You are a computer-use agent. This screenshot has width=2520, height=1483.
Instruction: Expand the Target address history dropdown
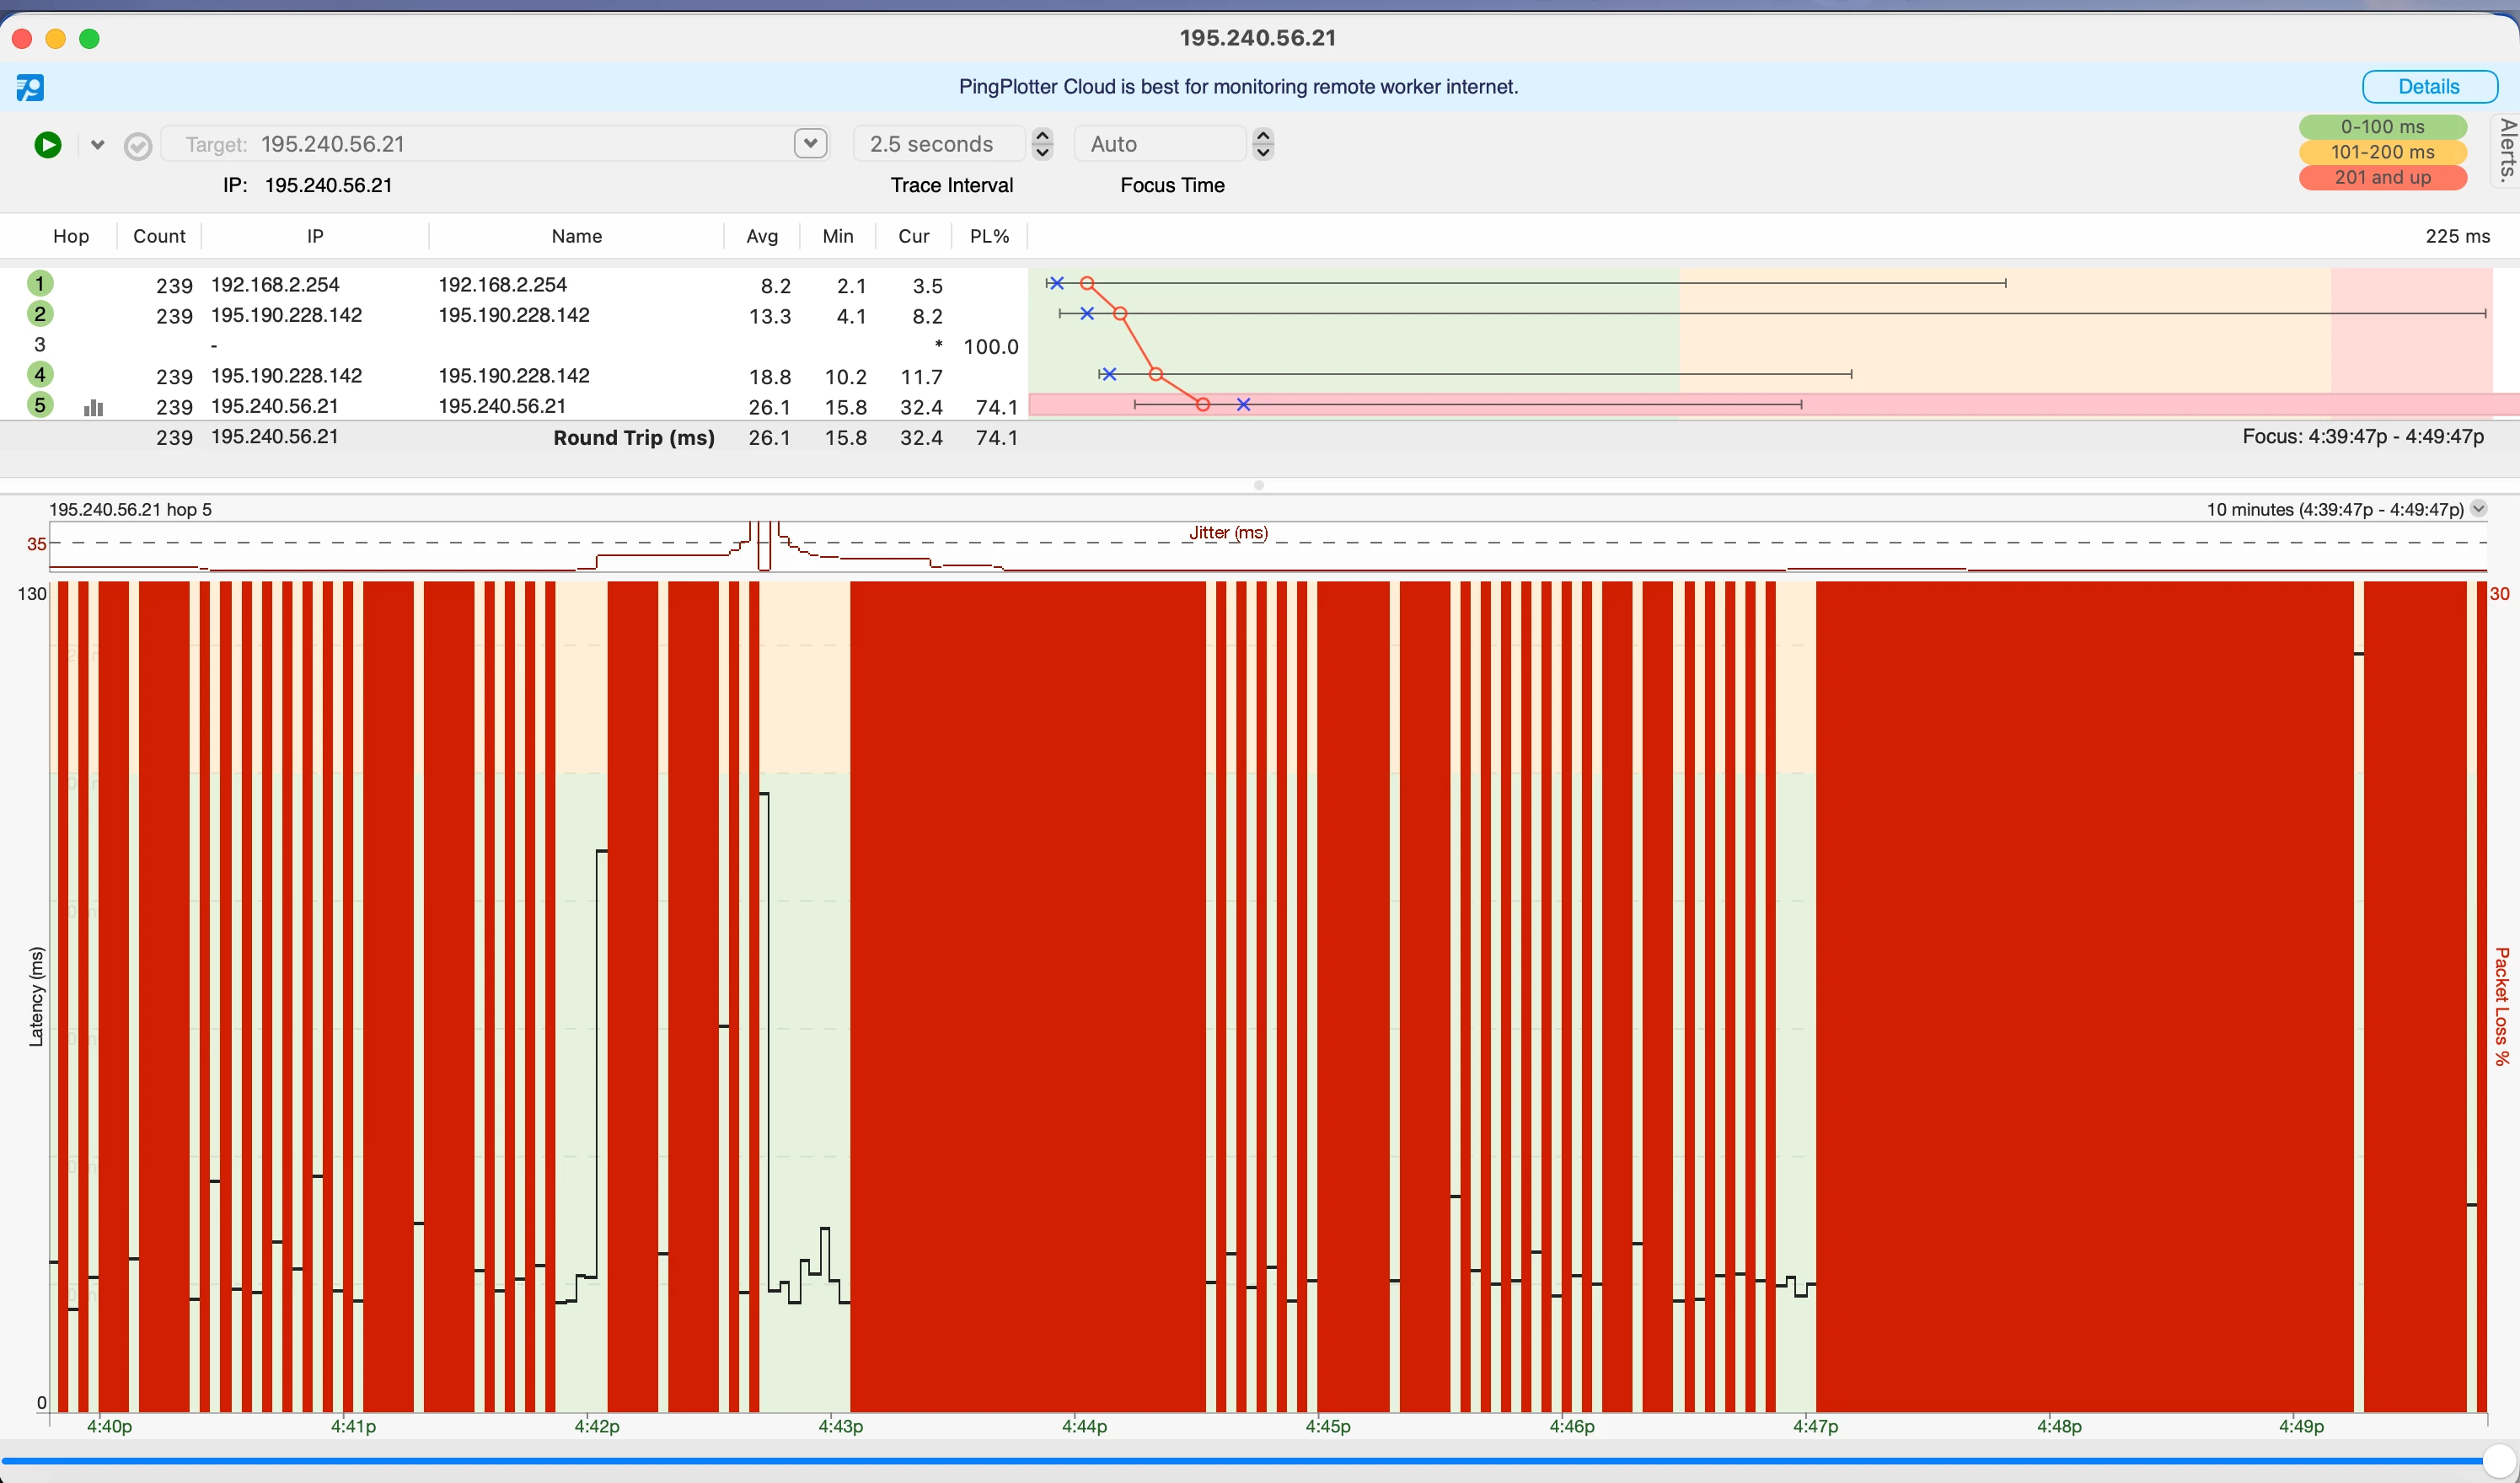pos(810,144)
